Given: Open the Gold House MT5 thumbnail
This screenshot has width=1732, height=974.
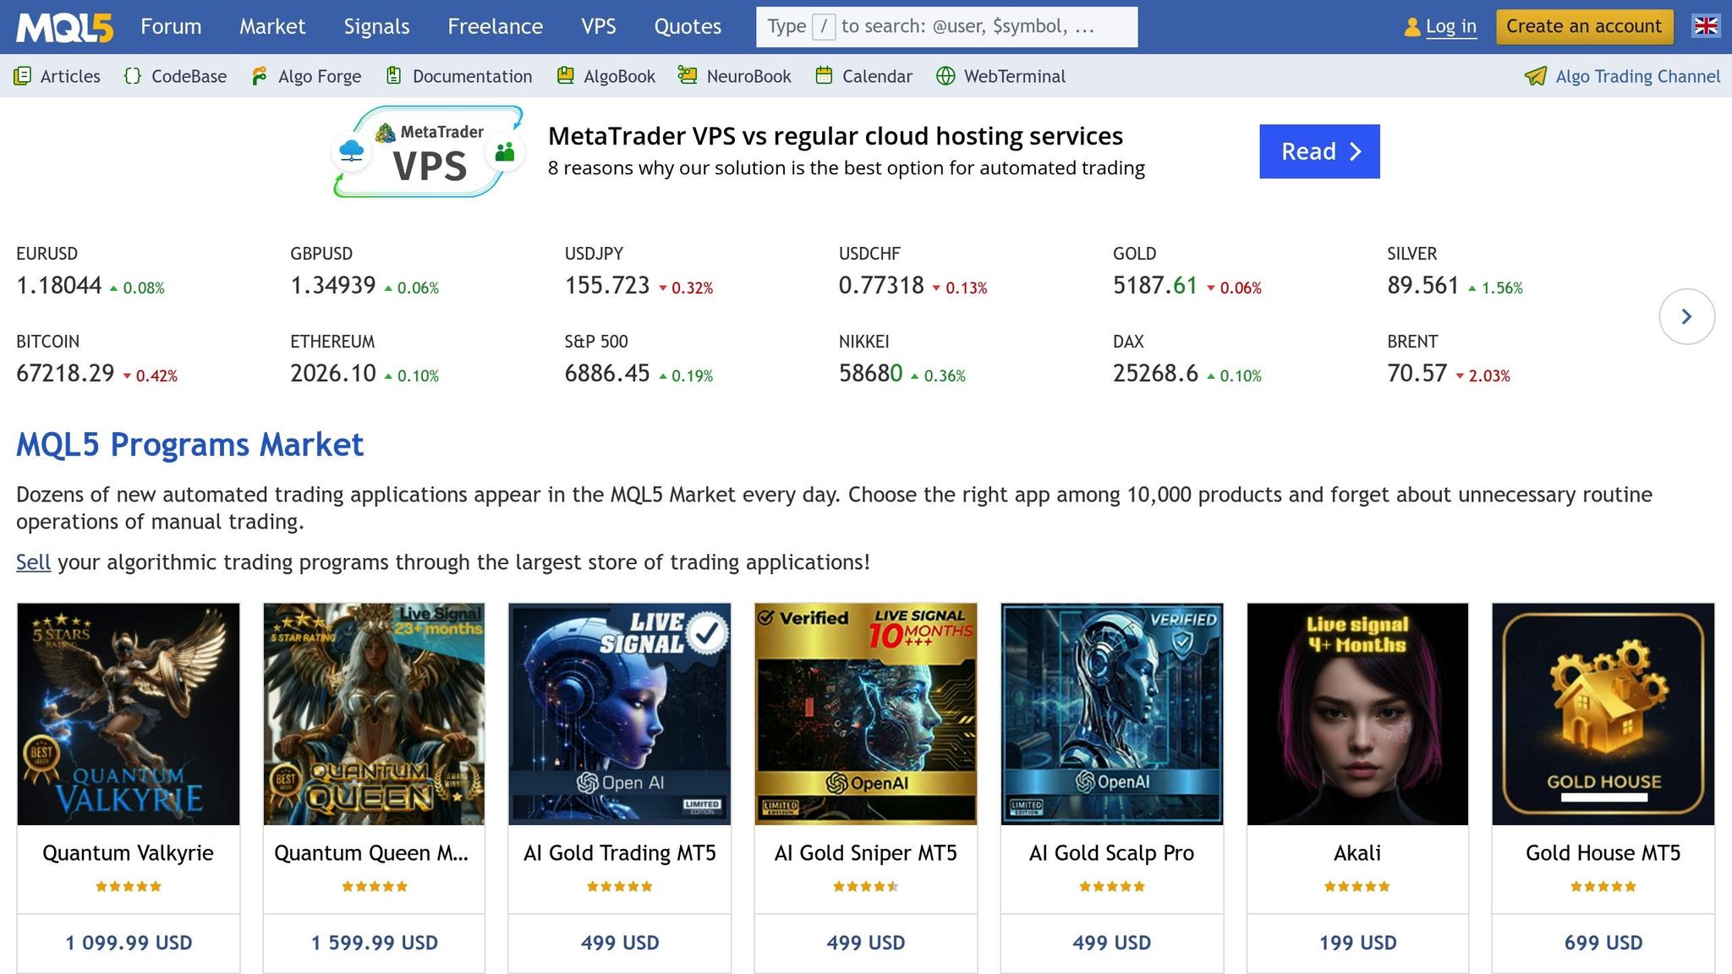Looking at the screenshot, I should tap(1603, 714).
